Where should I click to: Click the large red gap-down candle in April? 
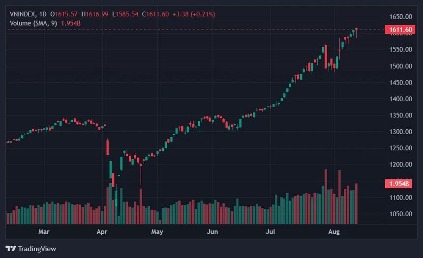(x=108, y=147)
